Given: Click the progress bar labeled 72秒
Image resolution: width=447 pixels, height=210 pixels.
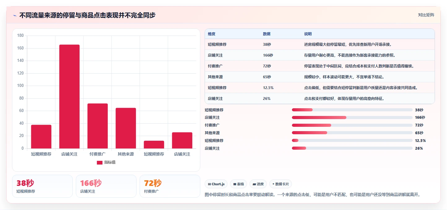Looking at the screenshot, I should (352, 125).
